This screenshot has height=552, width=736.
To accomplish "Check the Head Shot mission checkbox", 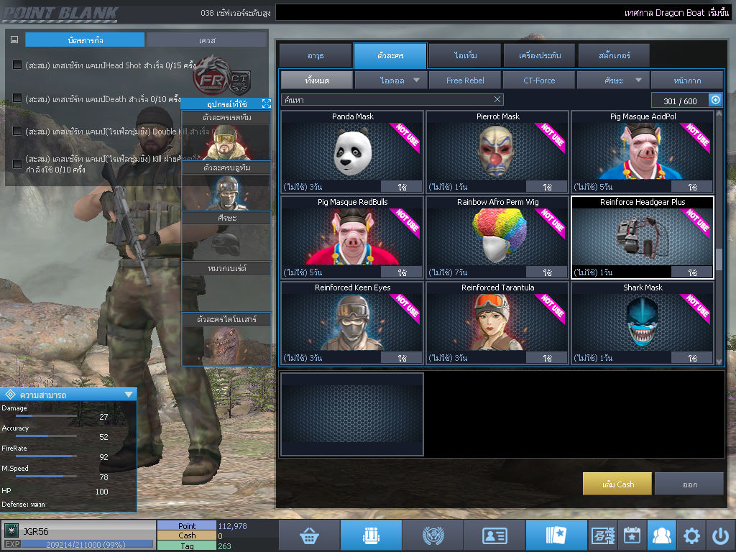I will (17, 64).
